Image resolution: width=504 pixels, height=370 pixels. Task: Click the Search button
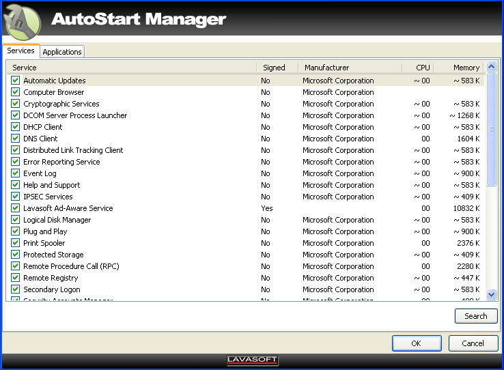click(476, 316)
